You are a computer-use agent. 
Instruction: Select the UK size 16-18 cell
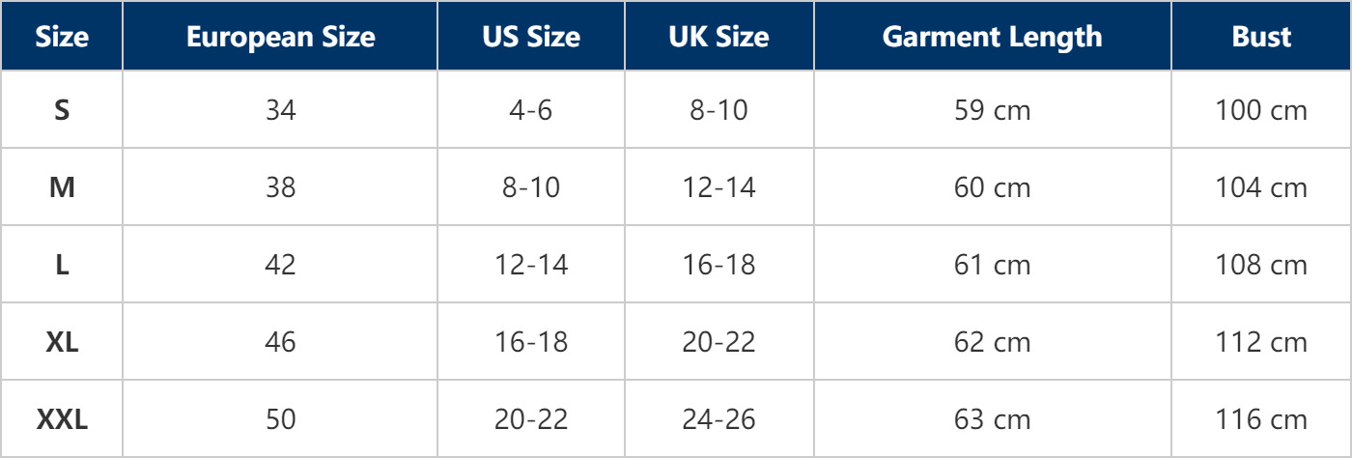719,265
